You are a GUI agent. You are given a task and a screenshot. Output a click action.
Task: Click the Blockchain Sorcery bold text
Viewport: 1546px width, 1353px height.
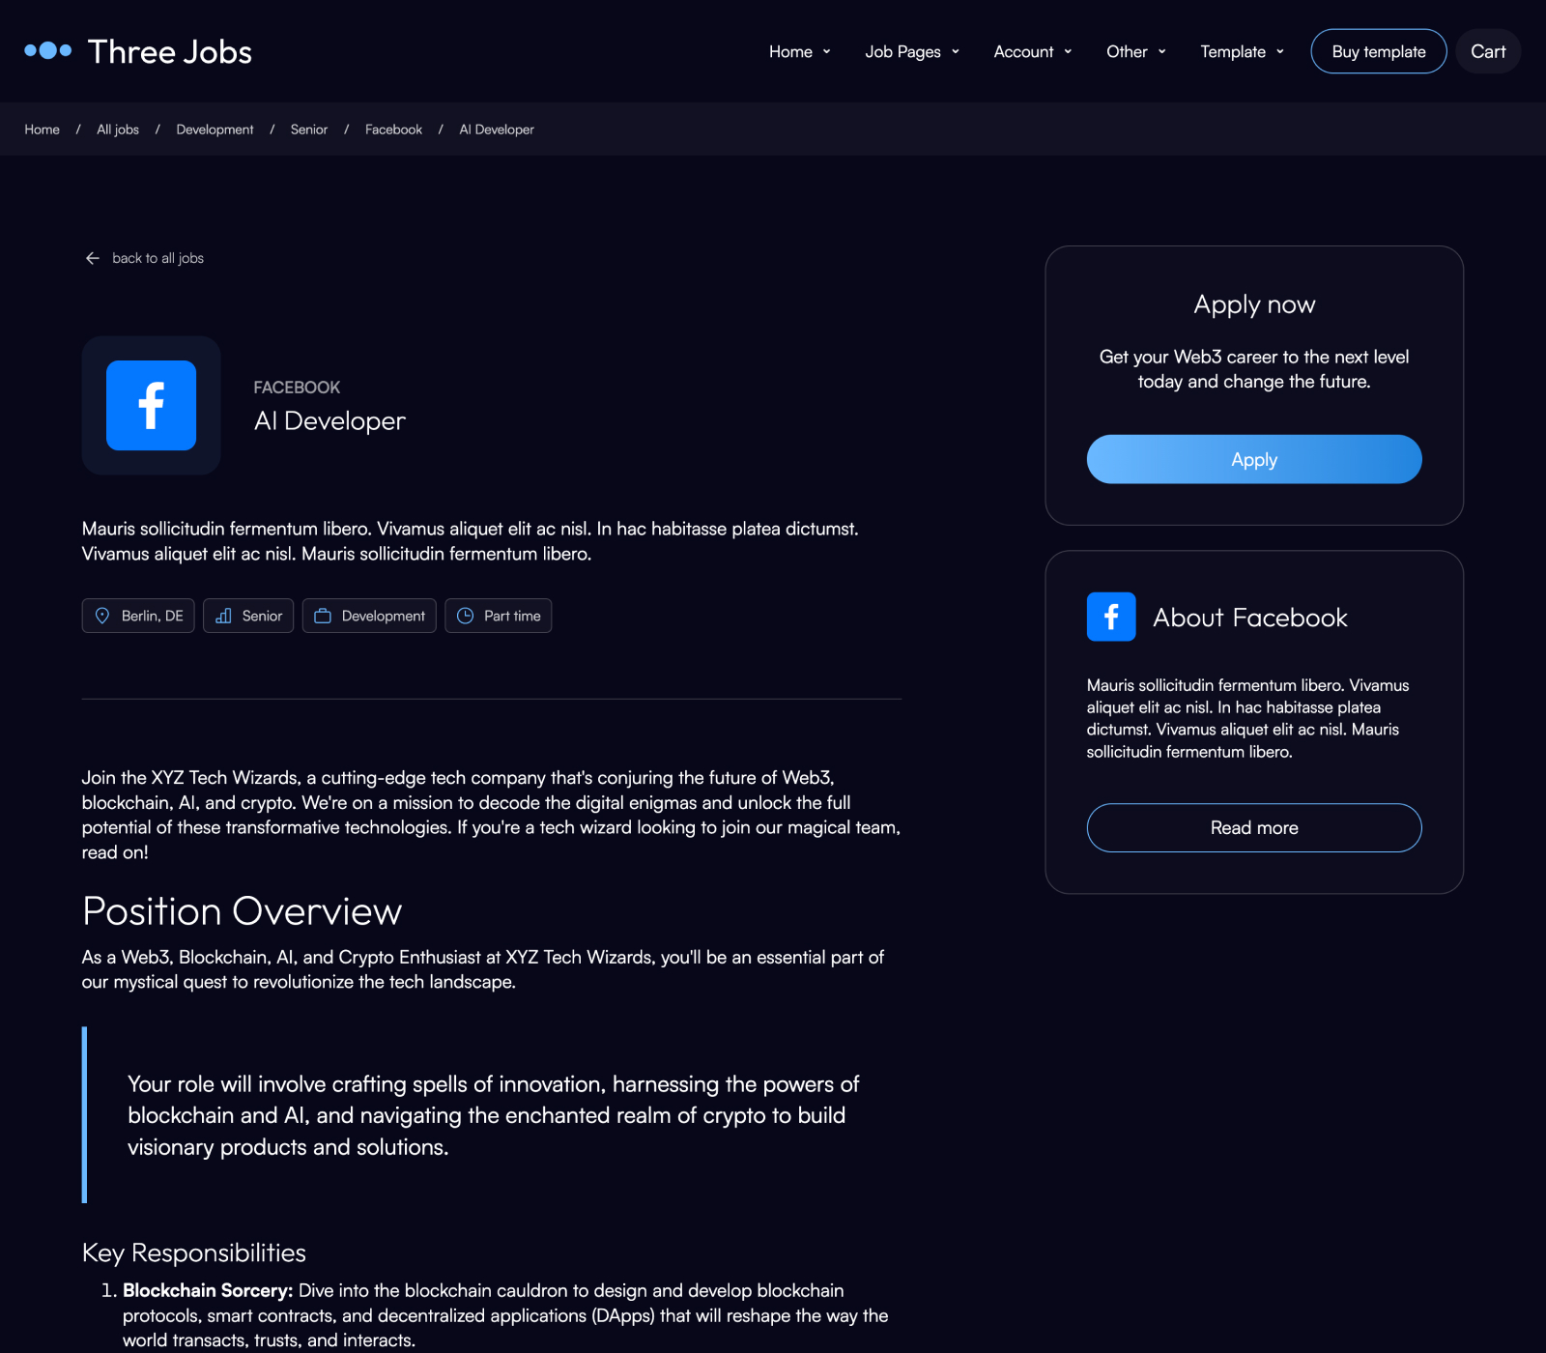point(208,1290)
